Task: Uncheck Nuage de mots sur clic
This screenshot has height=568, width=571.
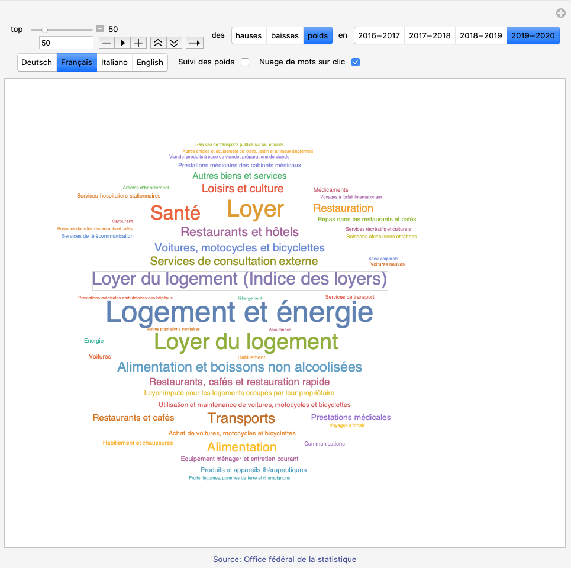Action: click(356, 62)
